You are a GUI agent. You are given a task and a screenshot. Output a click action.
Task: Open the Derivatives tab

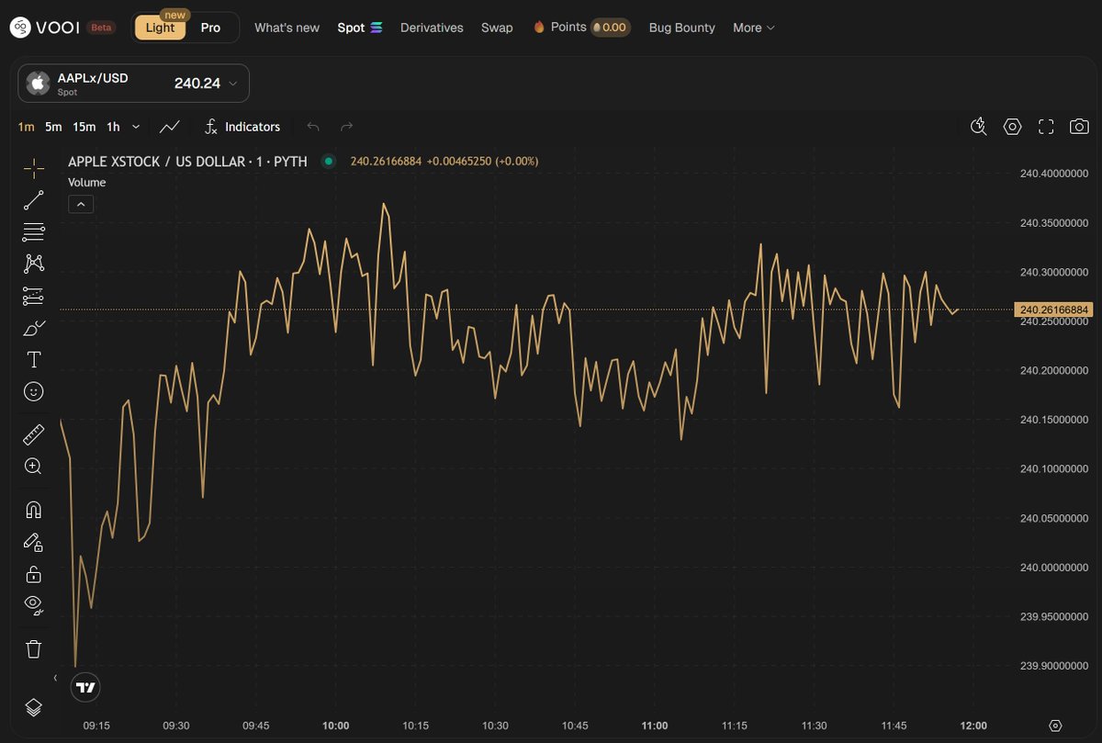click(x=432, y=28)
